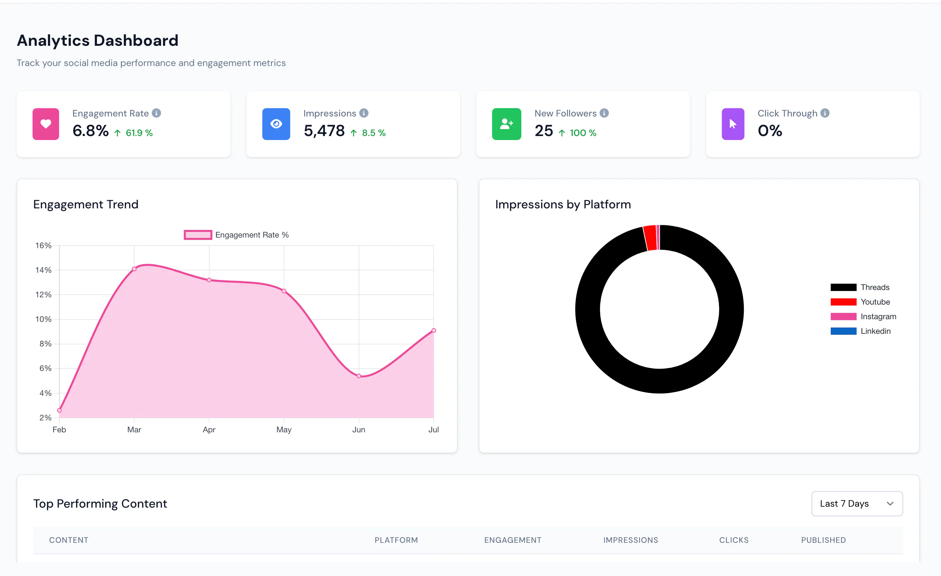941x576 pixels.
Task: Click the Jun data point on chart
Action: [x=359, y=376]
